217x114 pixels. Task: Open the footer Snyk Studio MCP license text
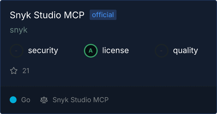pos(81,100)
